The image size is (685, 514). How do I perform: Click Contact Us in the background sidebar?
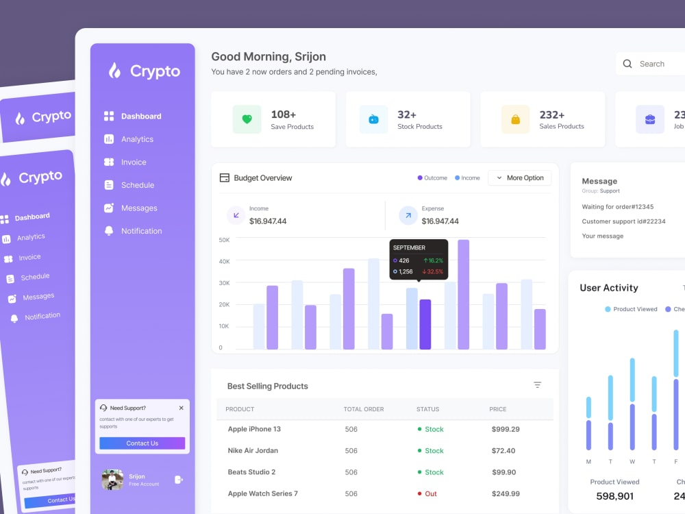click(50, 501)
